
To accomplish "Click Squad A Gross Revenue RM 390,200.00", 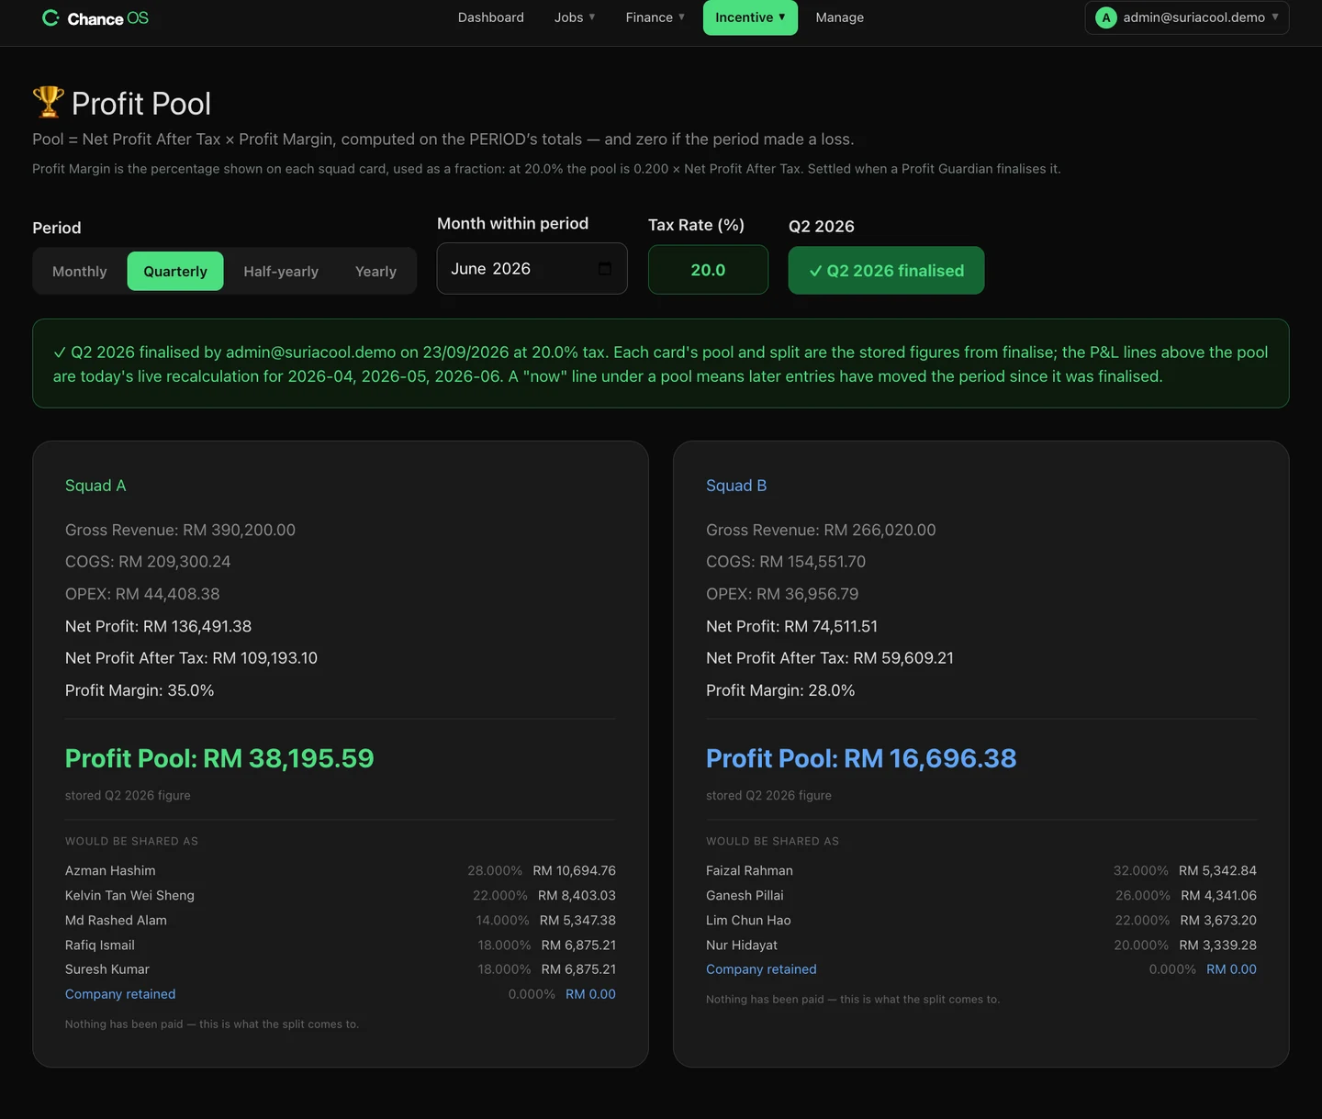I will coord(180,530).
